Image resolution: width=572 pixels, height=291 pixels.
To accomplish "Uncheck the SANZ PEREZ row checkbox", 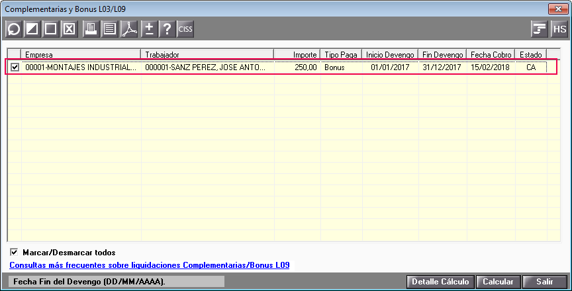I will coord(15,67).
